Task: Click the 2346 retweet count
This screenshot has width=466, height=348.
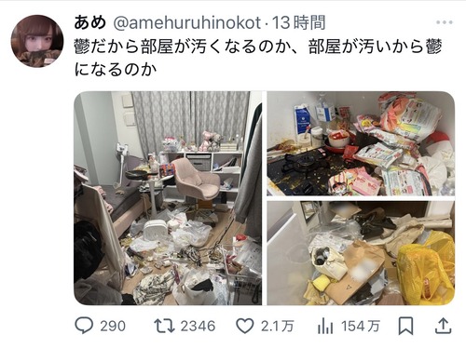Action: coord(198,327)
